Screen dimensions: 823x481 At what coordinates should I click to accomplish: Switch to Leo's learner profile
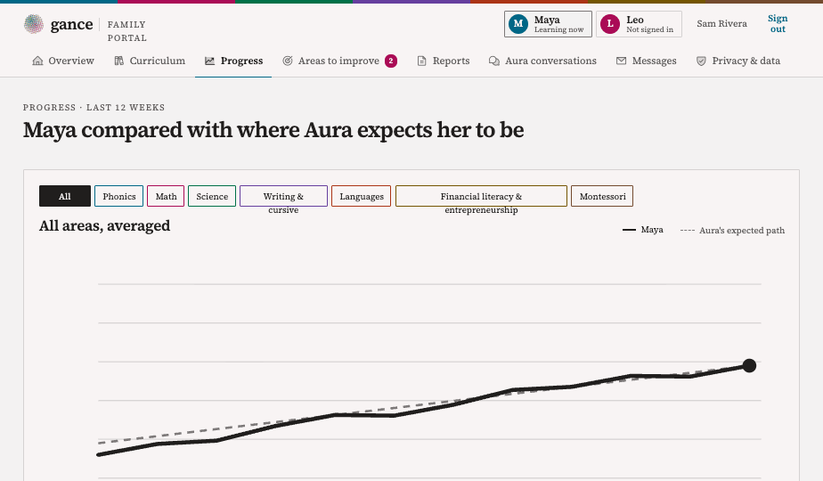point(639,24)
